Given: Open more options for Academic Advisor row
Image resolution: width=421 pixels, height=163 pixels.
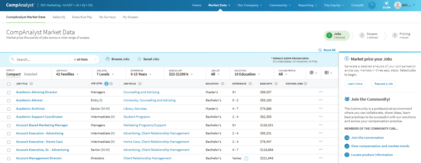Looking at the screenshot, I should pos(320,100).
